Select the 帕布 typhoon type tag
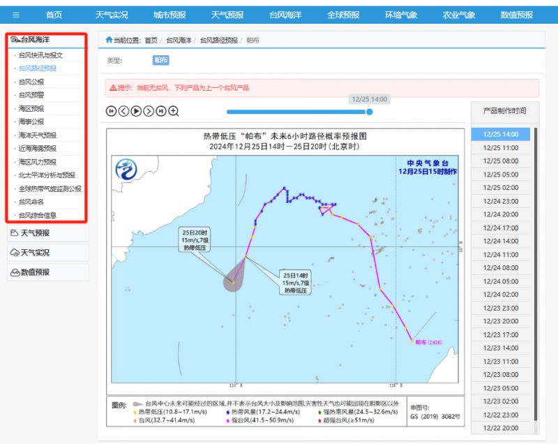Screen dimensions: 558x444 pyautogui.click(x=161, y=60)
